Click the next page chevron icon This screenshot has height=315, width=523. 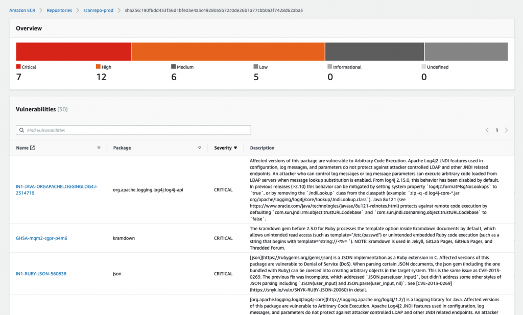[x=506, y=130]
